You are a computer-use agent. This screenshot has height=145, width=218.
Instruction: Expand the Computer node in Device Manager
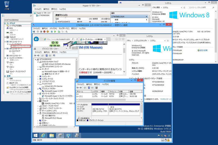point(38,77)
